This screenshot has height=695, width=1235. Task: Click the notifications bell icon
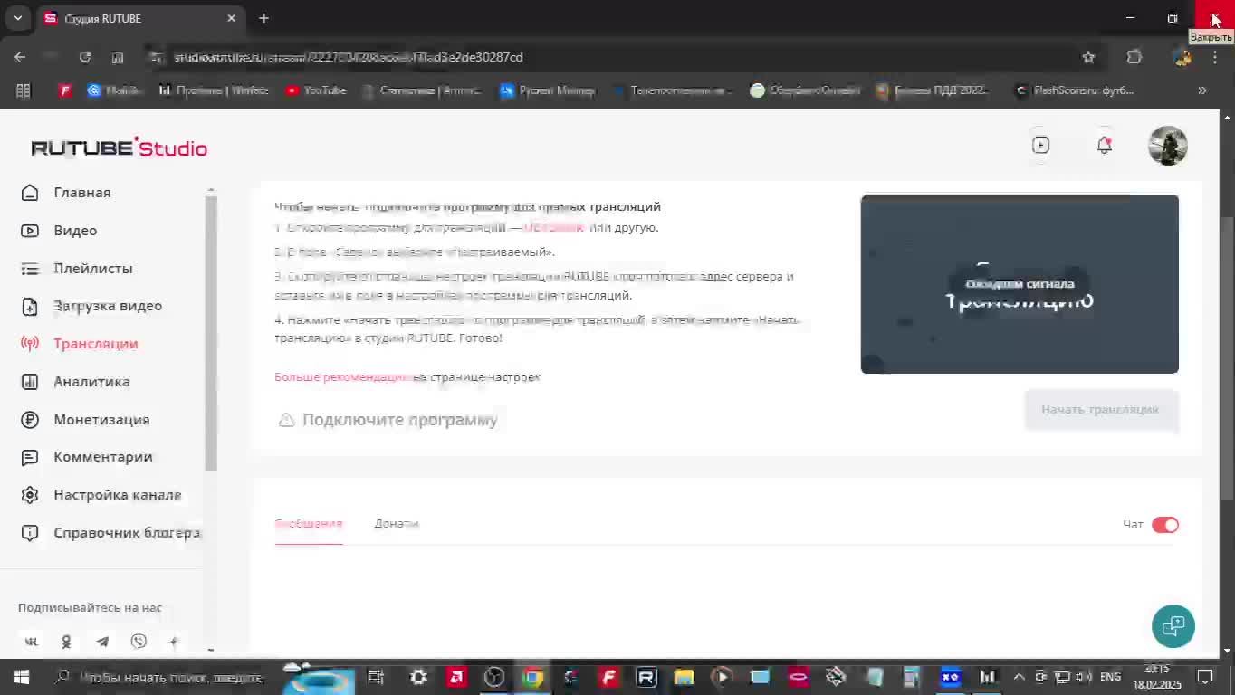(x=1104, y=145)
